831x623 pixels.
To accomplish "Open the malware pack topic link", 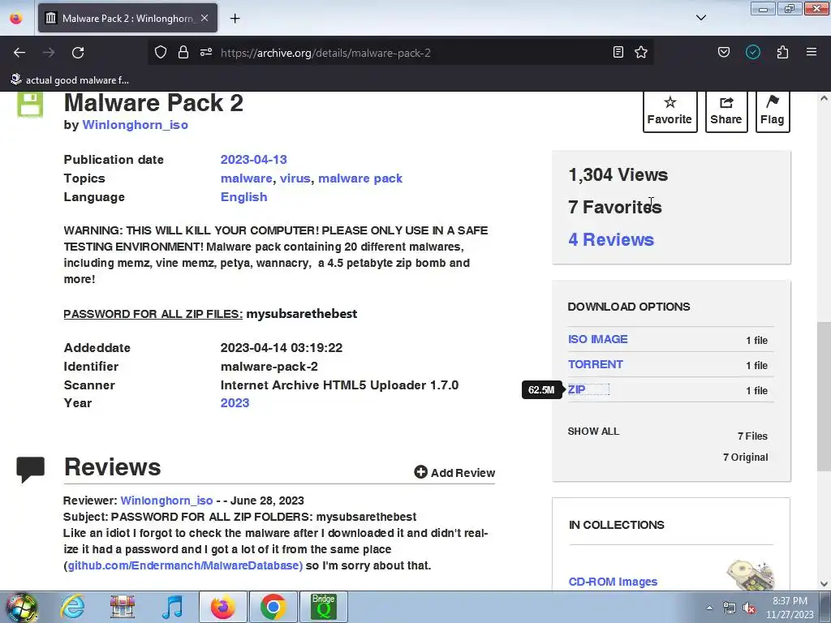I will coord(360,178).
